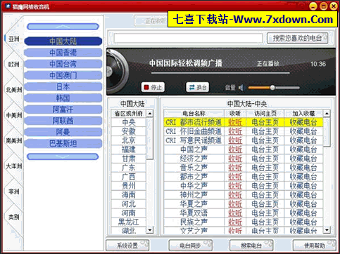Click station table scrollbar down arrow
The width and height of the screenshot is (340, 254).
point(327,230)
